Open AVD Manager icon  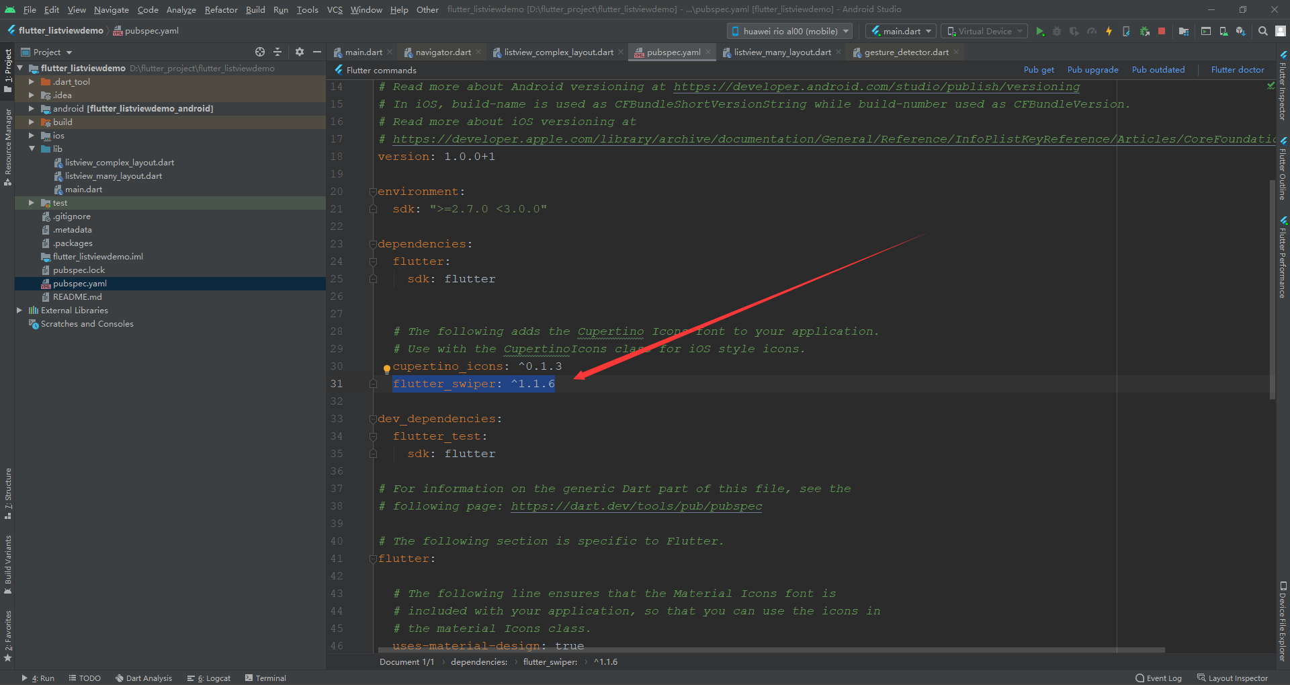click(1223, 31)
